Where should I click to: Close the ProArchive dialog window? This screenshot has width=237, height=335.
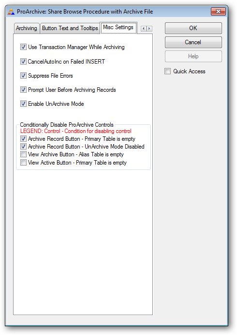tap(218, 12)
